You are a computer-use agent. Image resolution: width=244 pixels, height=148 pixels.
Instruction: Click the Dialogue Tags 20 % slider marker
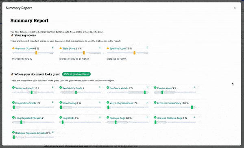(x=115, y=122)
